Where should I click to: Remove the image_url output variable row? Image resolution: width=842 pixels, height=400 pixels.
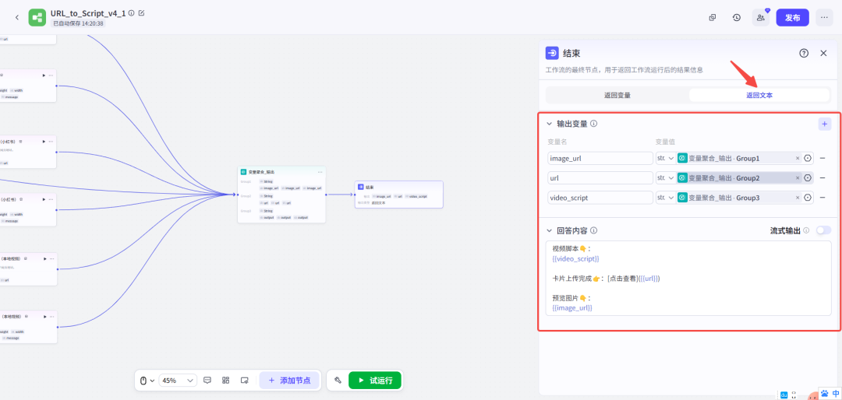point(823,158)
